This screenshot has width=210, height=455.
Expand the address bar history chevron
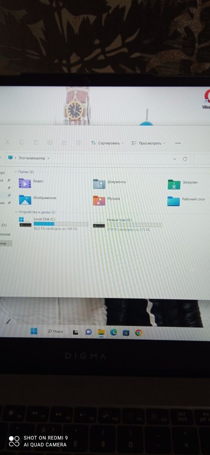tap(174, 159)
